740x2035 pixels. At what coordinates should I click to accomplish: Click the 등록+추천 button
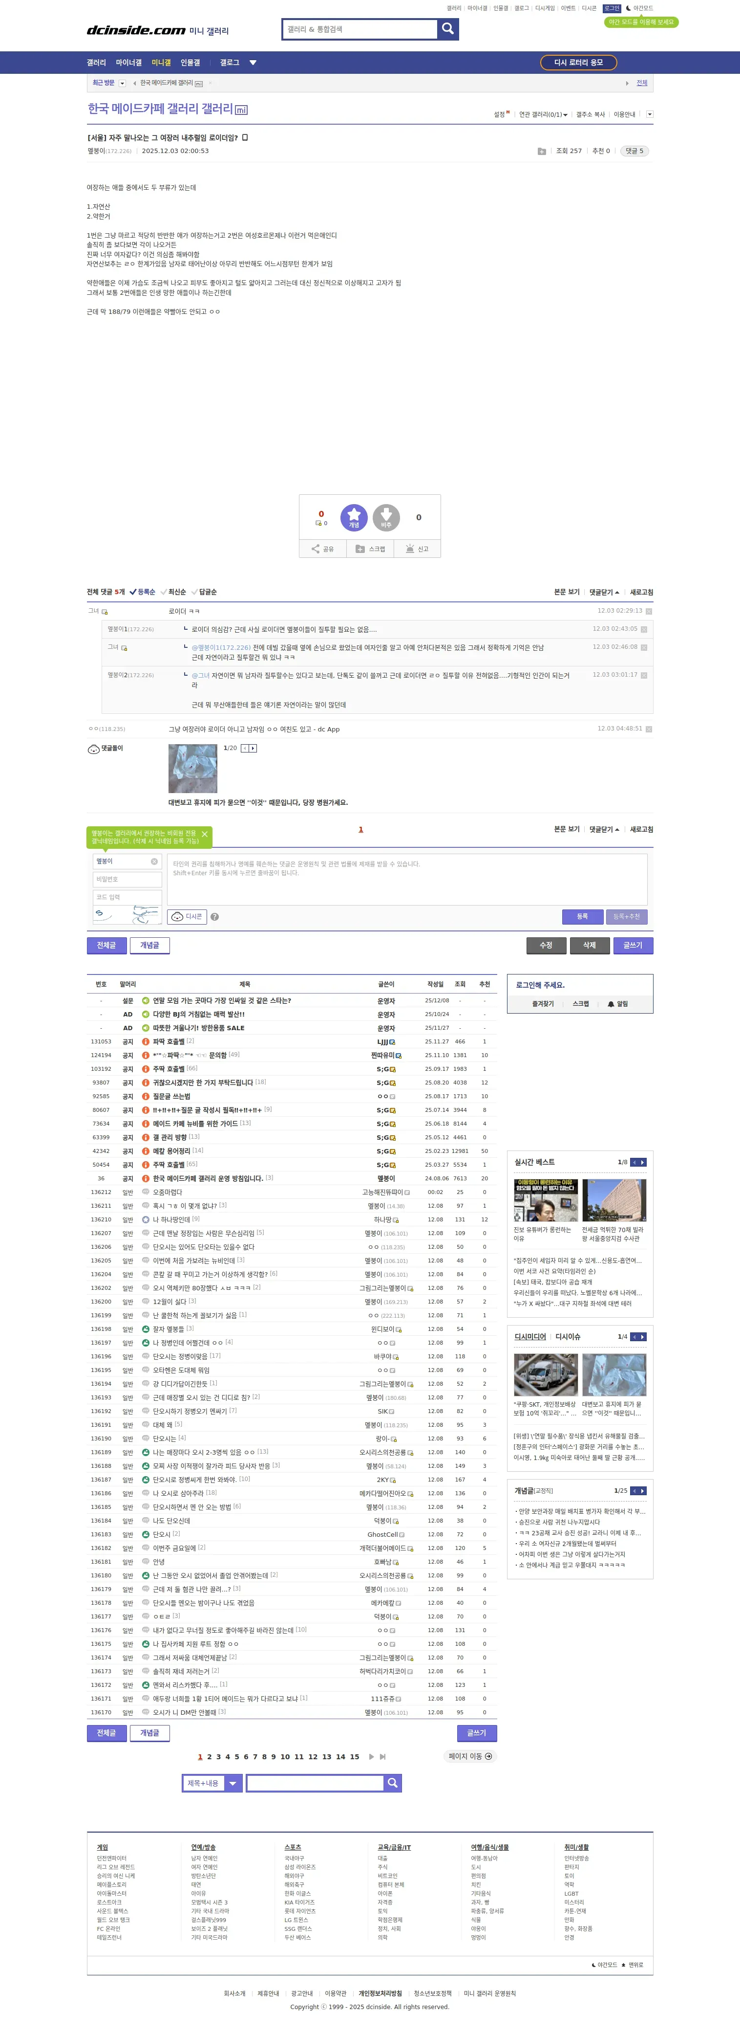(626, 916)
